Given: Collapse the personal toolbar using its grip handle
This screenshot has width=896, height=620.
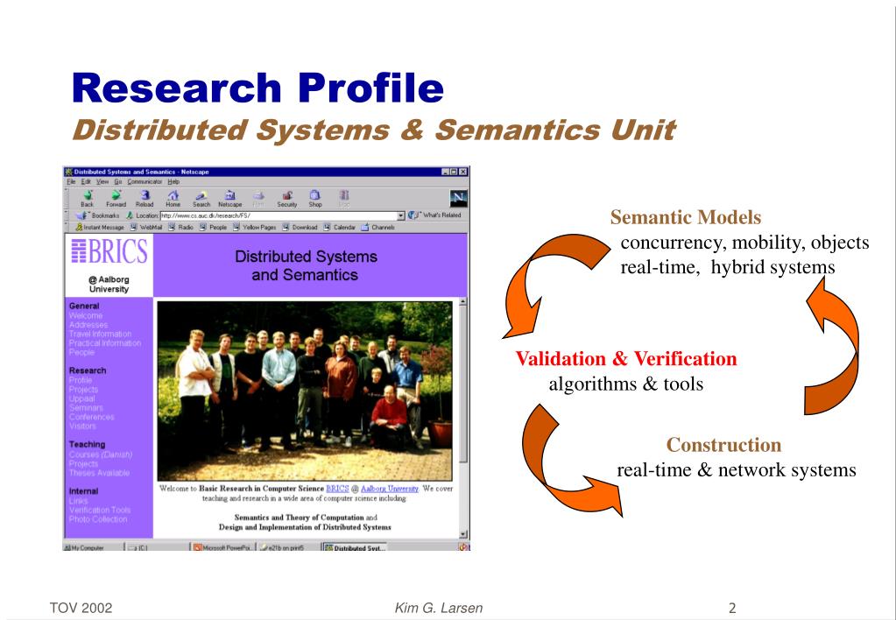Looking at the screenshot, I should [x=67, y=228].
